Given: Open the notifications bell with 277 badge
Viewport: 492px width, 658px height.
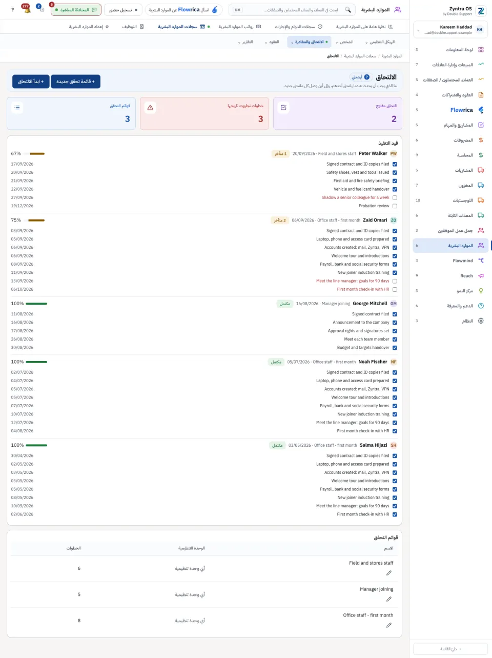Looking at the screenshot, I should coord(27,10).
